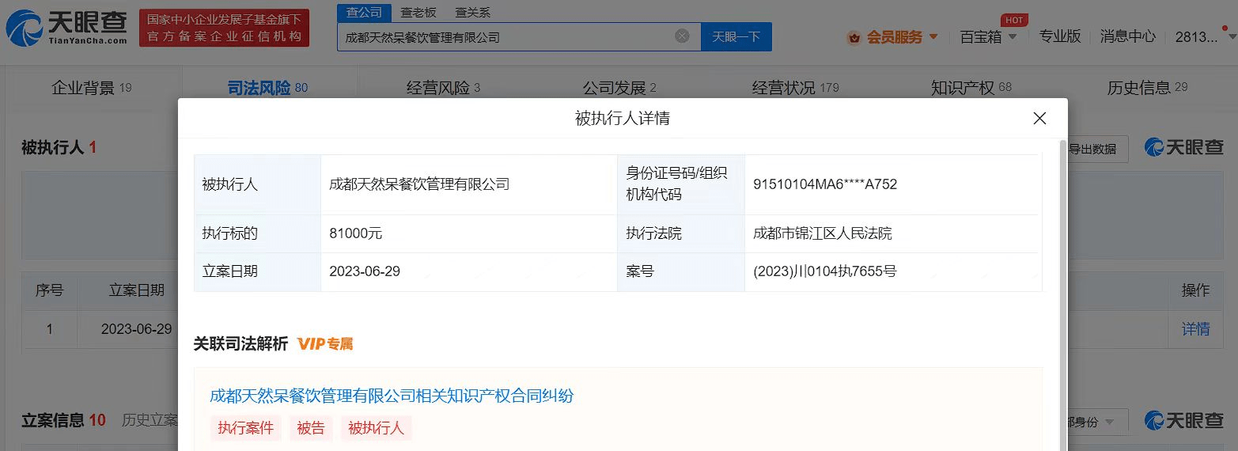Click the TianYanCha logo
The height and width of the screenshot is (451, 1238).
pyautogui.click(x=66, y=28)
